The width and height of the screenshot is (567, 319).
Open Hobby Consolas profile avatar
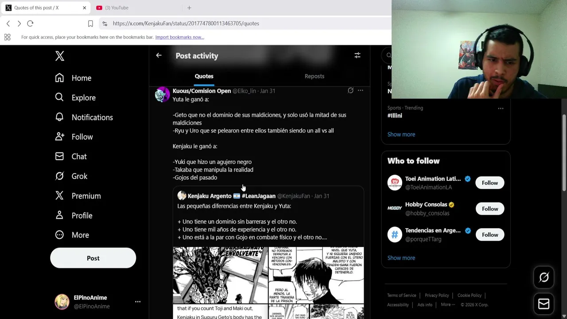tap(395, 208)
